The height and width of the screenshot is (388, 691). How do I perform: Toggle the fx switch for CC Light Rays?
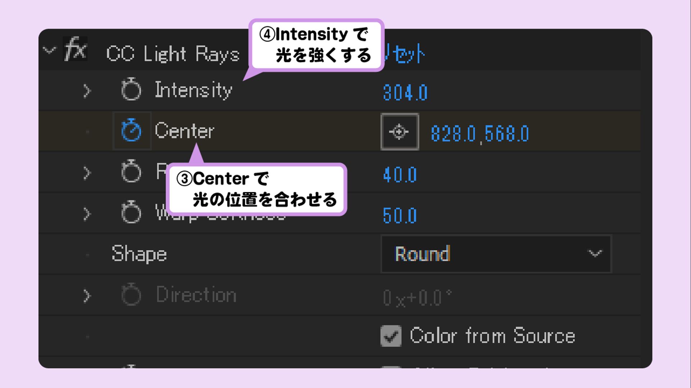[x=76, y=49]
